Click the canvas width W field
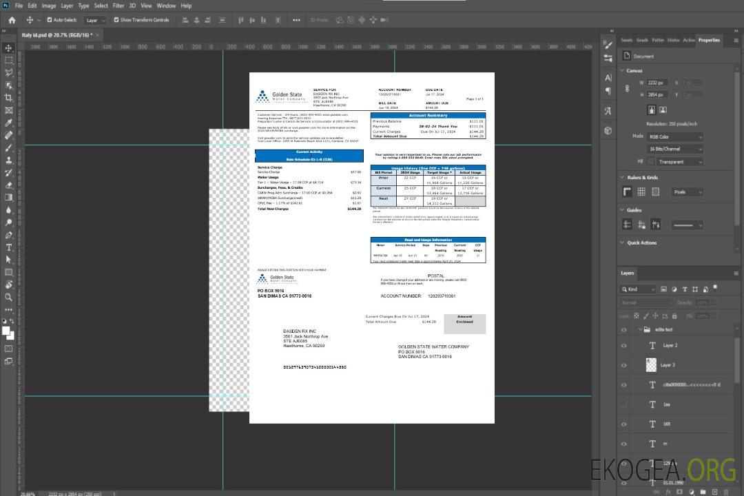This screenshot has width=744, height=496. 658,83
